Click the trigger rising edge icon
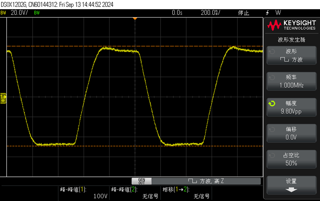 [x=268, y=13]
